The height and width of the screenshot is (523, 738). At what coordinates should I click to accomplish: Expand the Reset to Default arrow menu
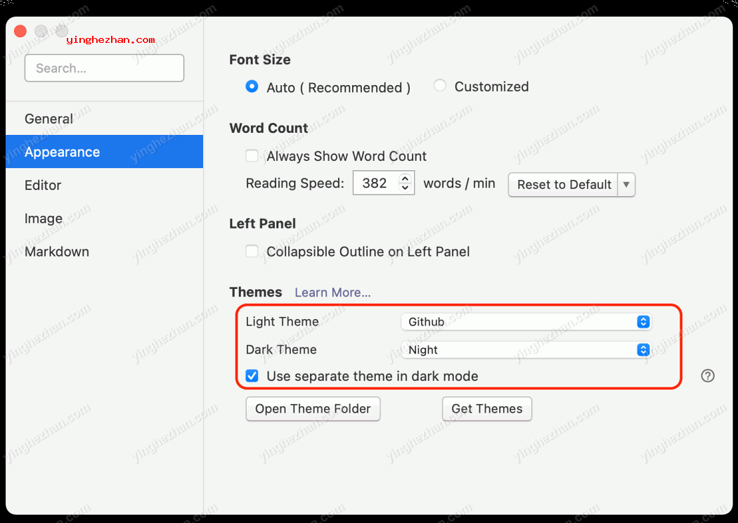[x=626, y=185]
